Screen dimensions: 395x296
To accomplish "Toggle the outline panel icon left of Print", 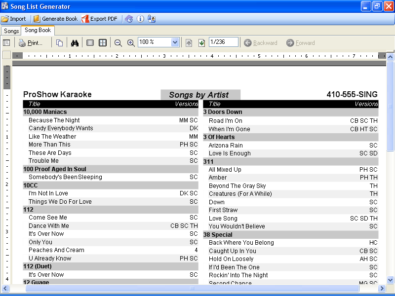I will click(6, 43).
